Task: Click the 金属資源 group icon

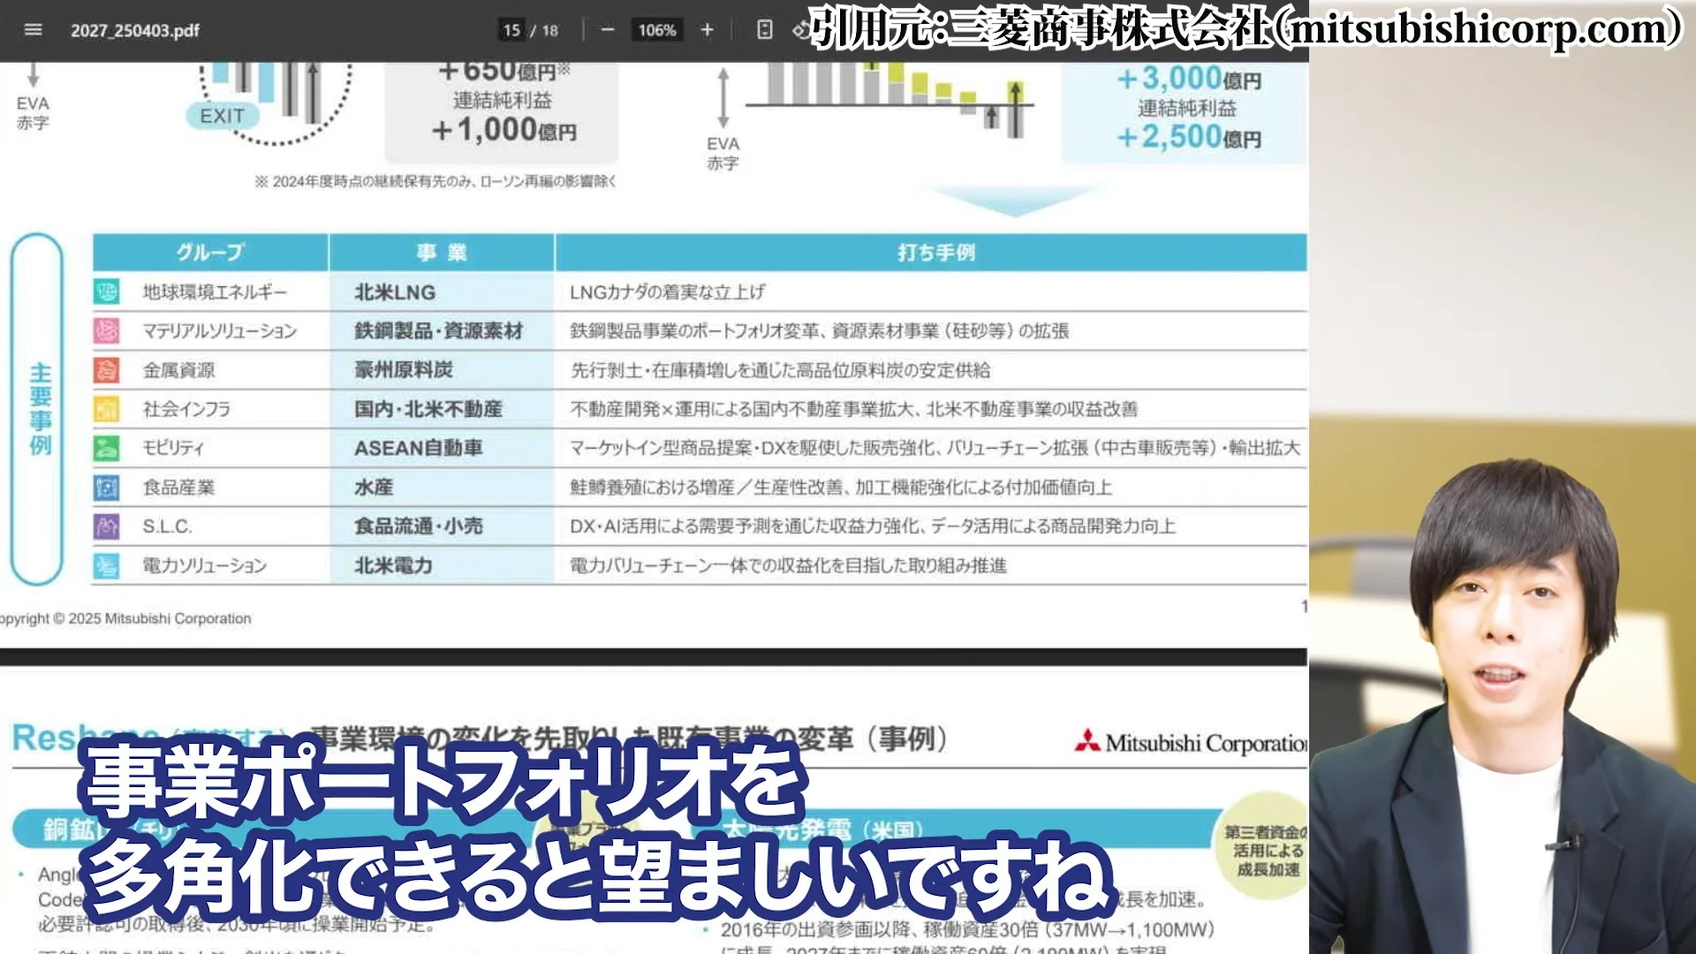Action: click(106, 369)
